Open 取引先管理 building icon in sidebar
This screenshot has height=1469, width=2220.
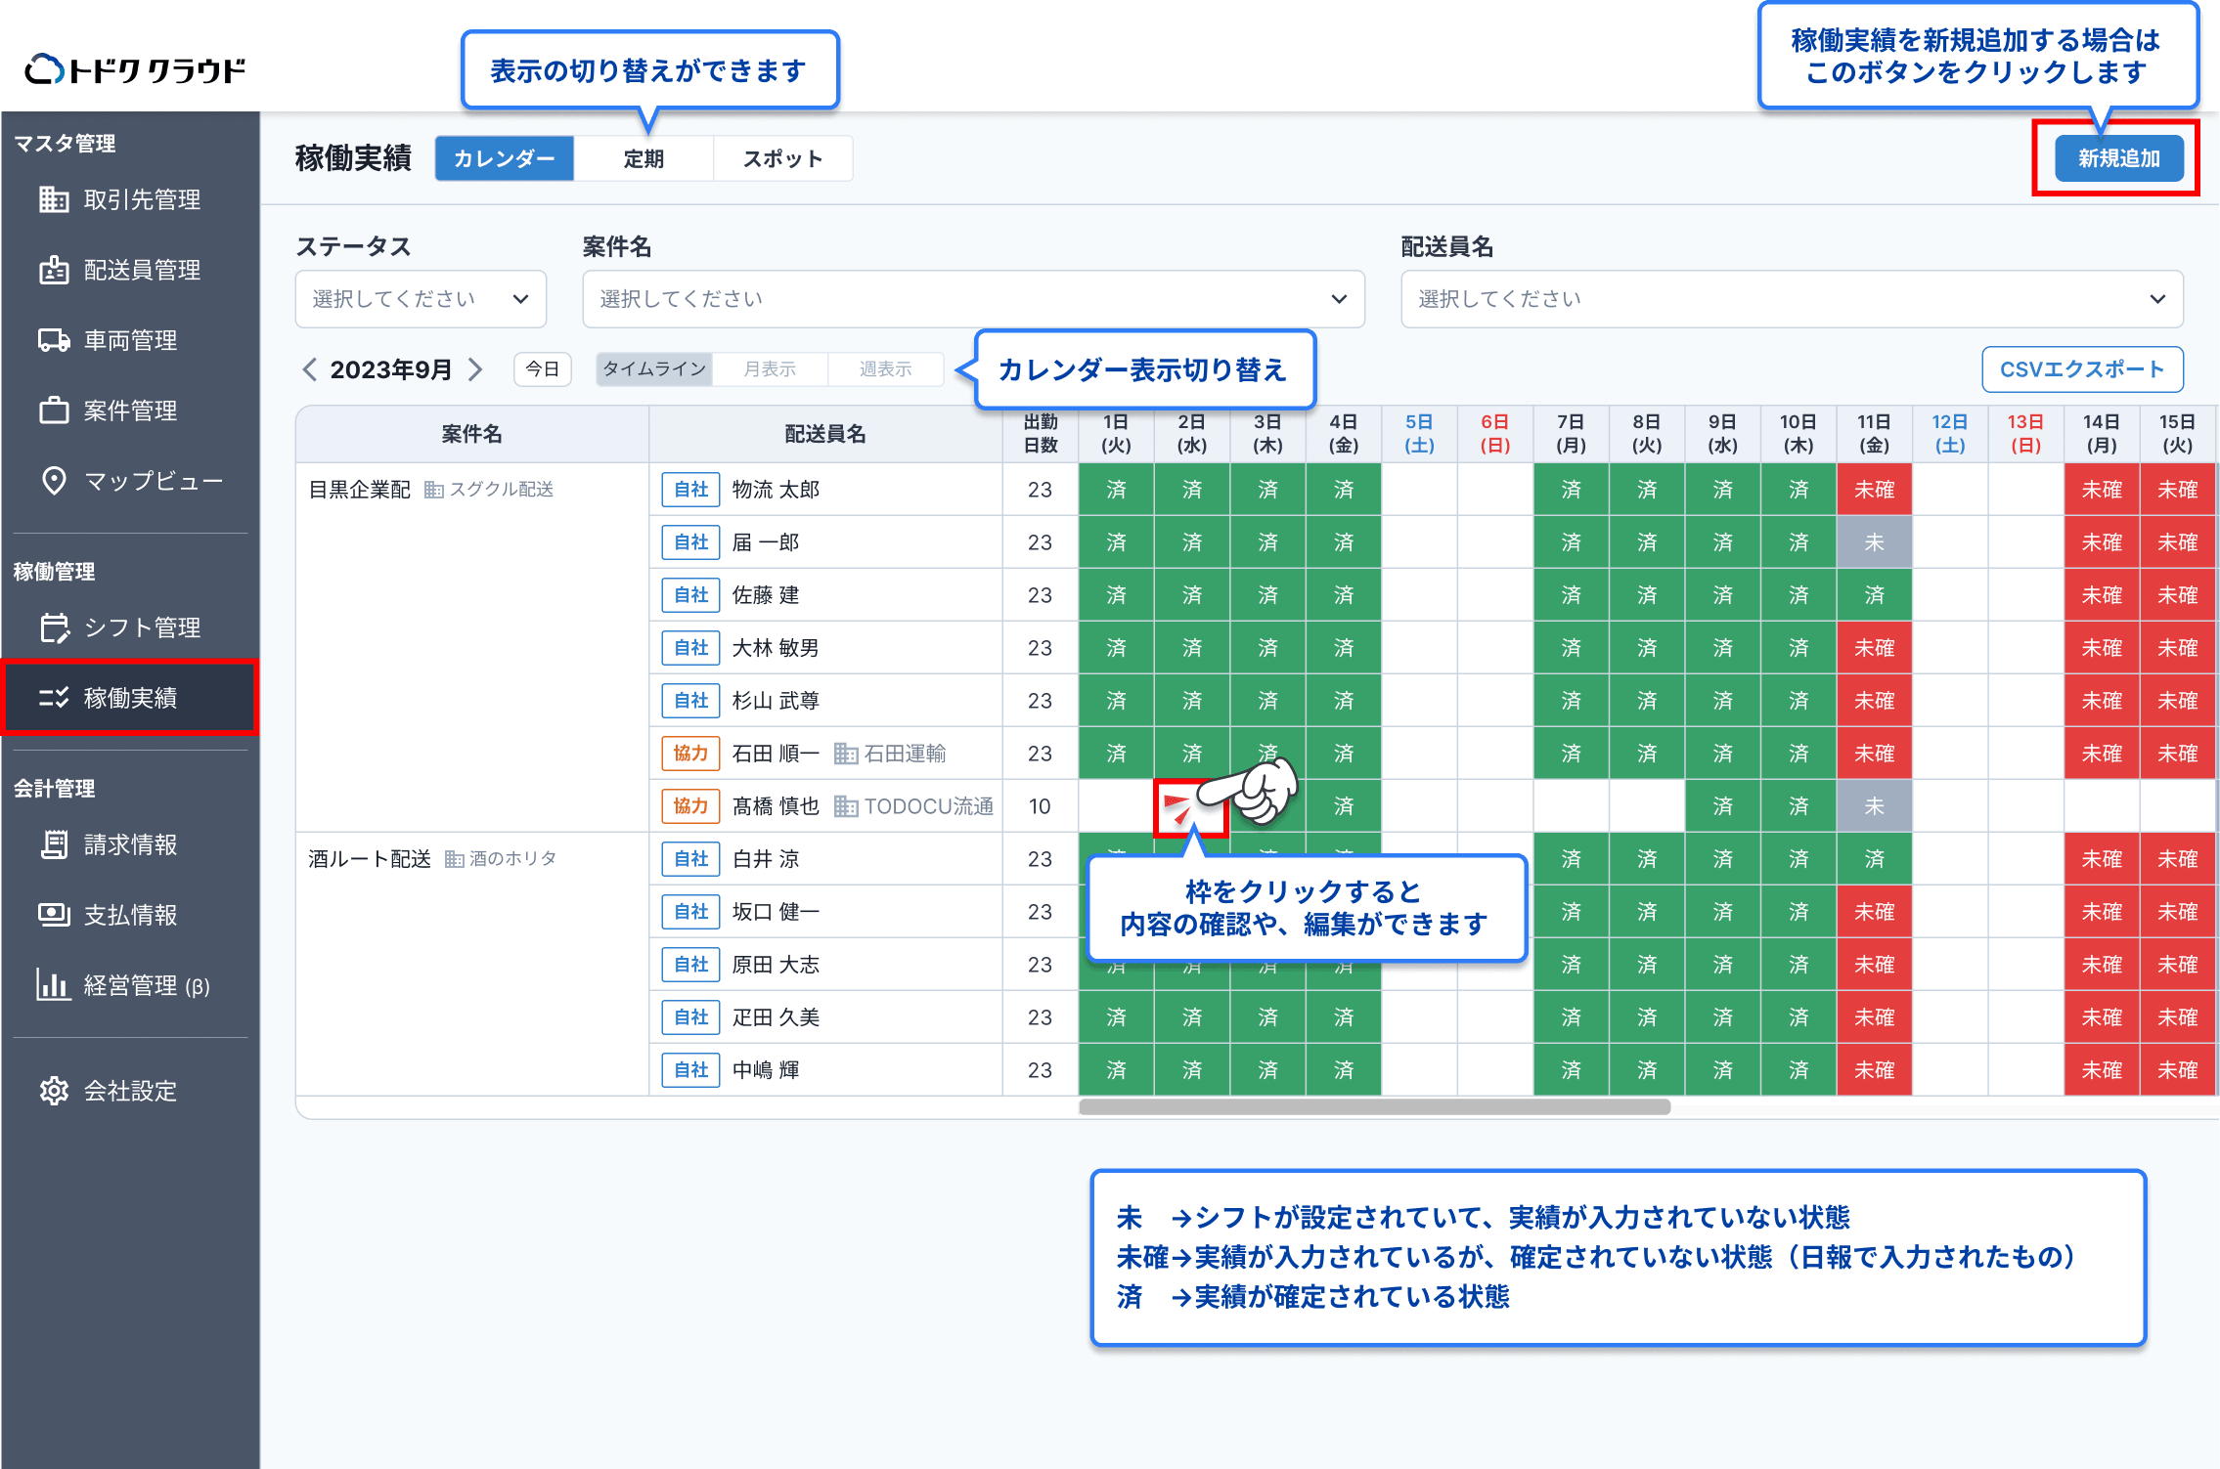click(x=54, y=199)
